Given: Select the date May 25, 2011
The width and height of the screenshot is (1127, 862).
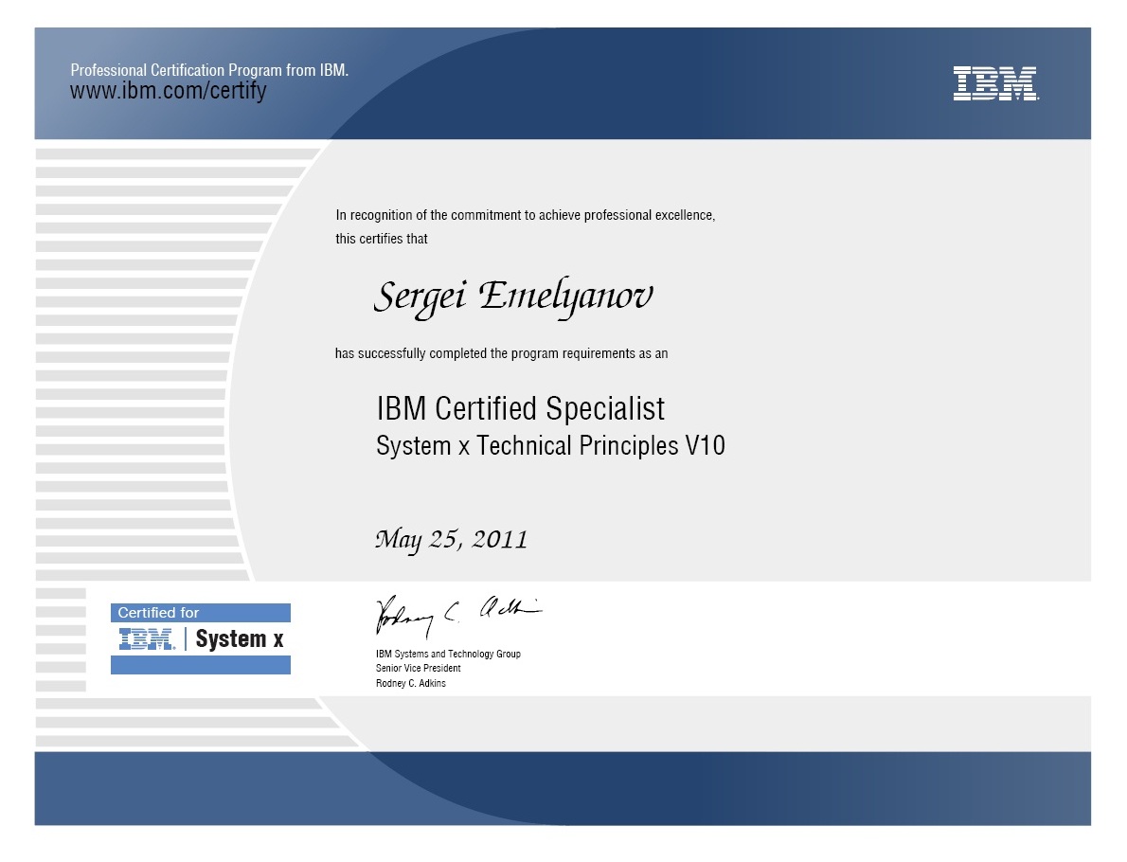Looking at the screenshot, I should [x=452, y=539].
